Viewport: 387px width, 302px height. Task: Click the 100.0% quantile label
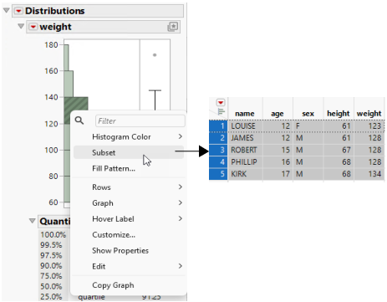tap(53, 235)
